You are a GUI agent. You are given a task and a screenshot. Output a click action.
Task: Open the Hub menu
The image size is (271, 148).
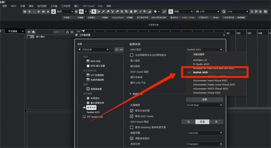(x=100, y=6)
